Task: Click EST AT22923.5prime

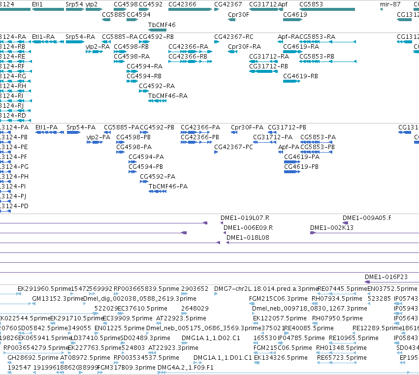Action: click(181, 318)
